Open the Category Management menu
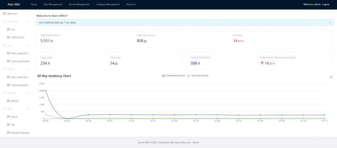 108,4
